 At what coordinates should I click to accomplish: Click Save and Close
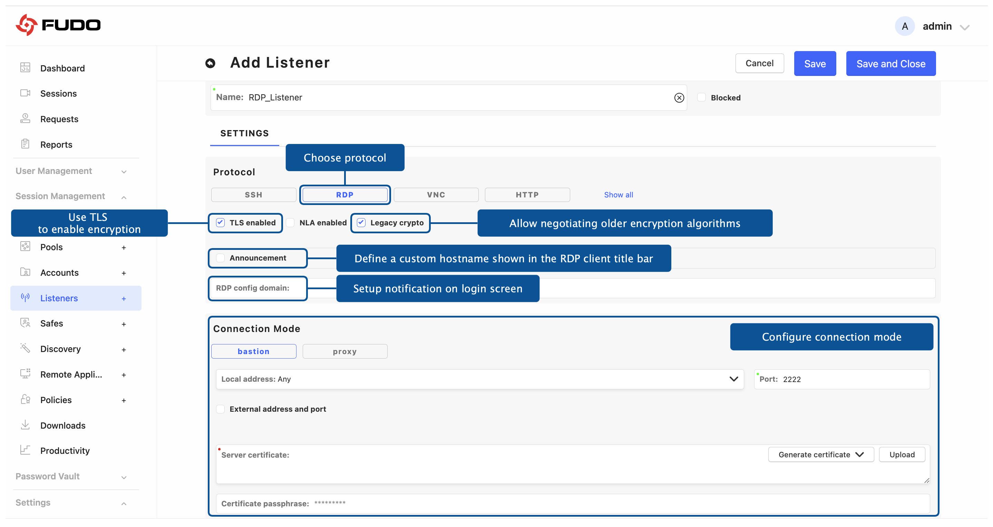891,64
